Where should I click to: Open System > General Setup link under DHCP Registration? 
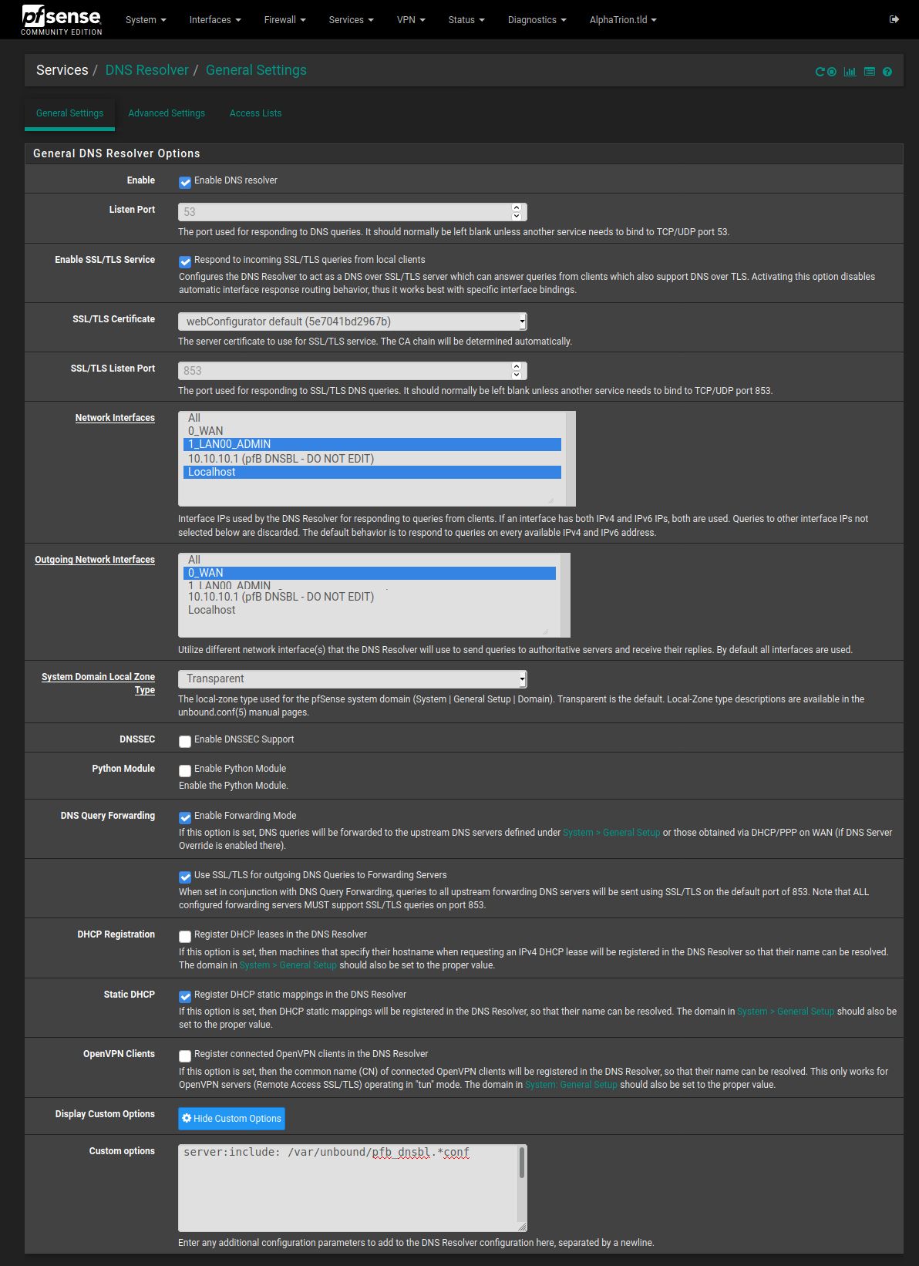288,965
